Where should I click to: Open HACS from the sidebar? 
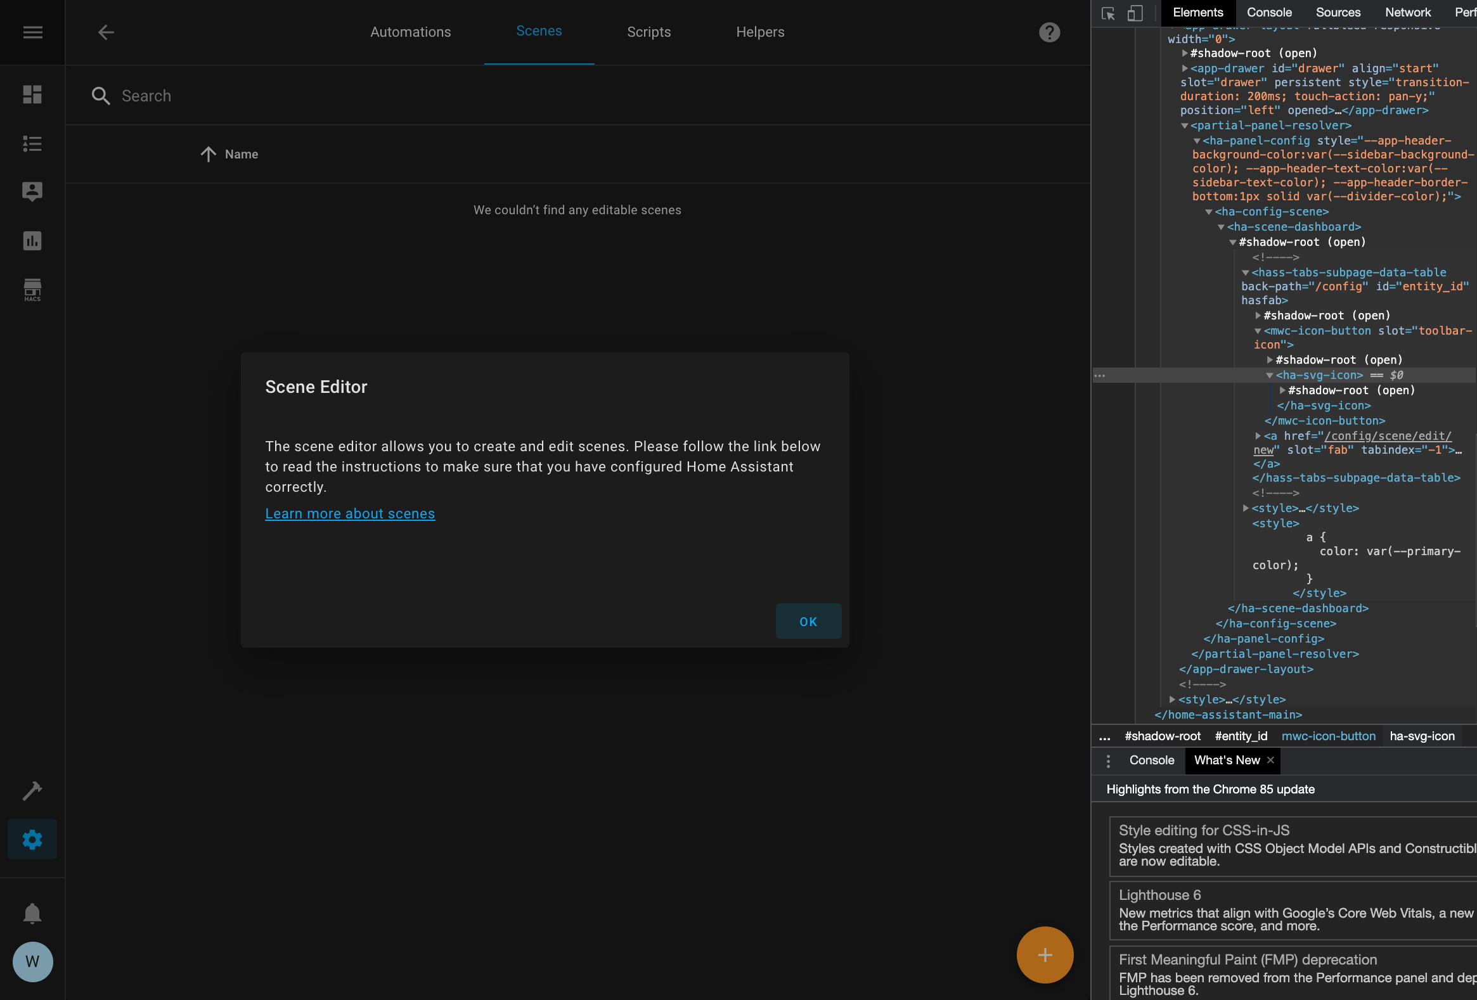point(32,290)
